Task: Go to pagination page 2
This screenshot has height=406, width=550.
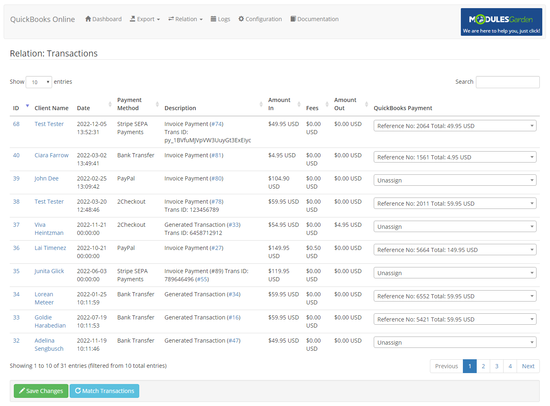Action: coord(483,366)
